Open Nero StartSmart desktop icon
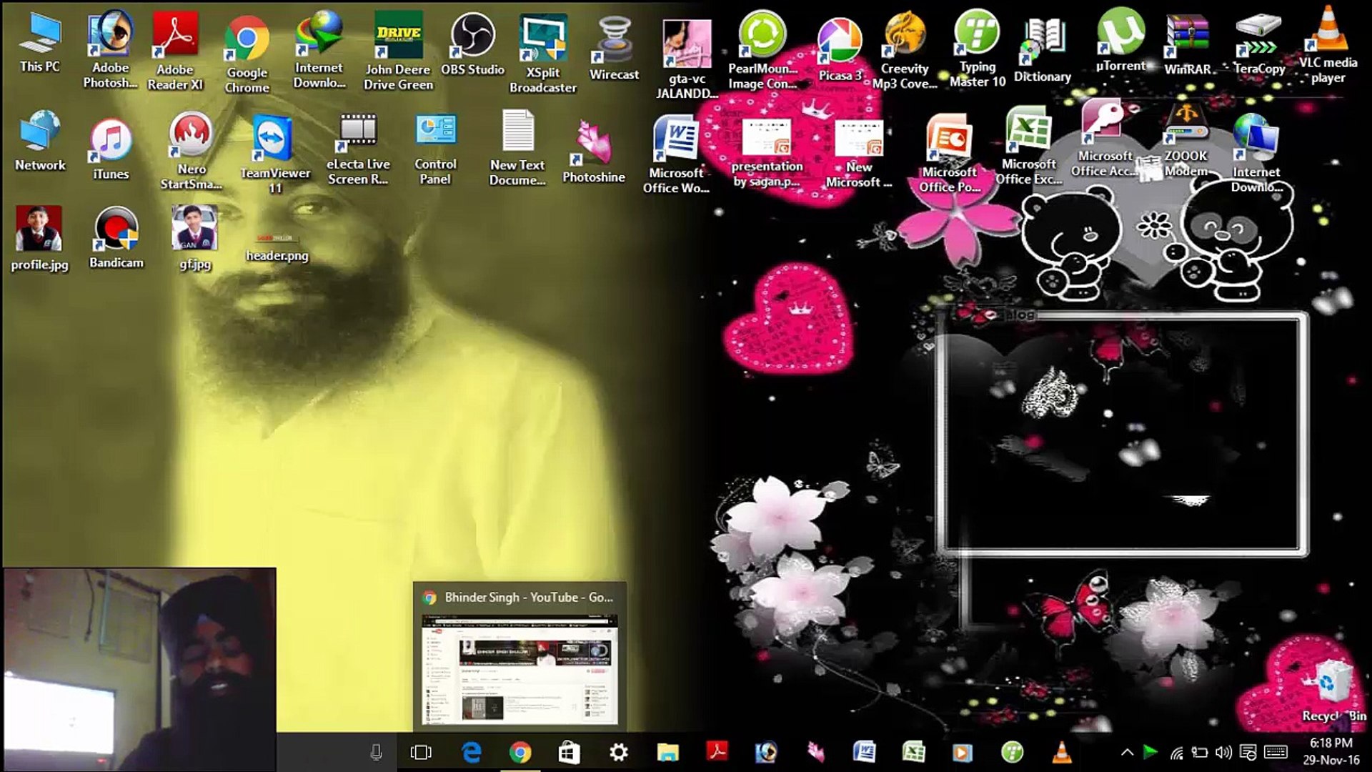This screenshot has height=772, width=1372. (191, 136)
